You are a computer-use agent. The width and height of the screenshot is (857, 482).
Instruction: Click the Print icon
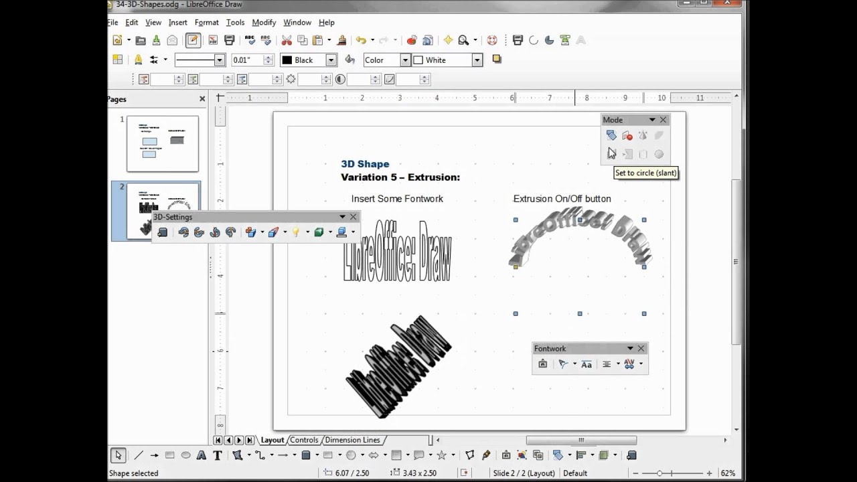[x=229, y=40]
